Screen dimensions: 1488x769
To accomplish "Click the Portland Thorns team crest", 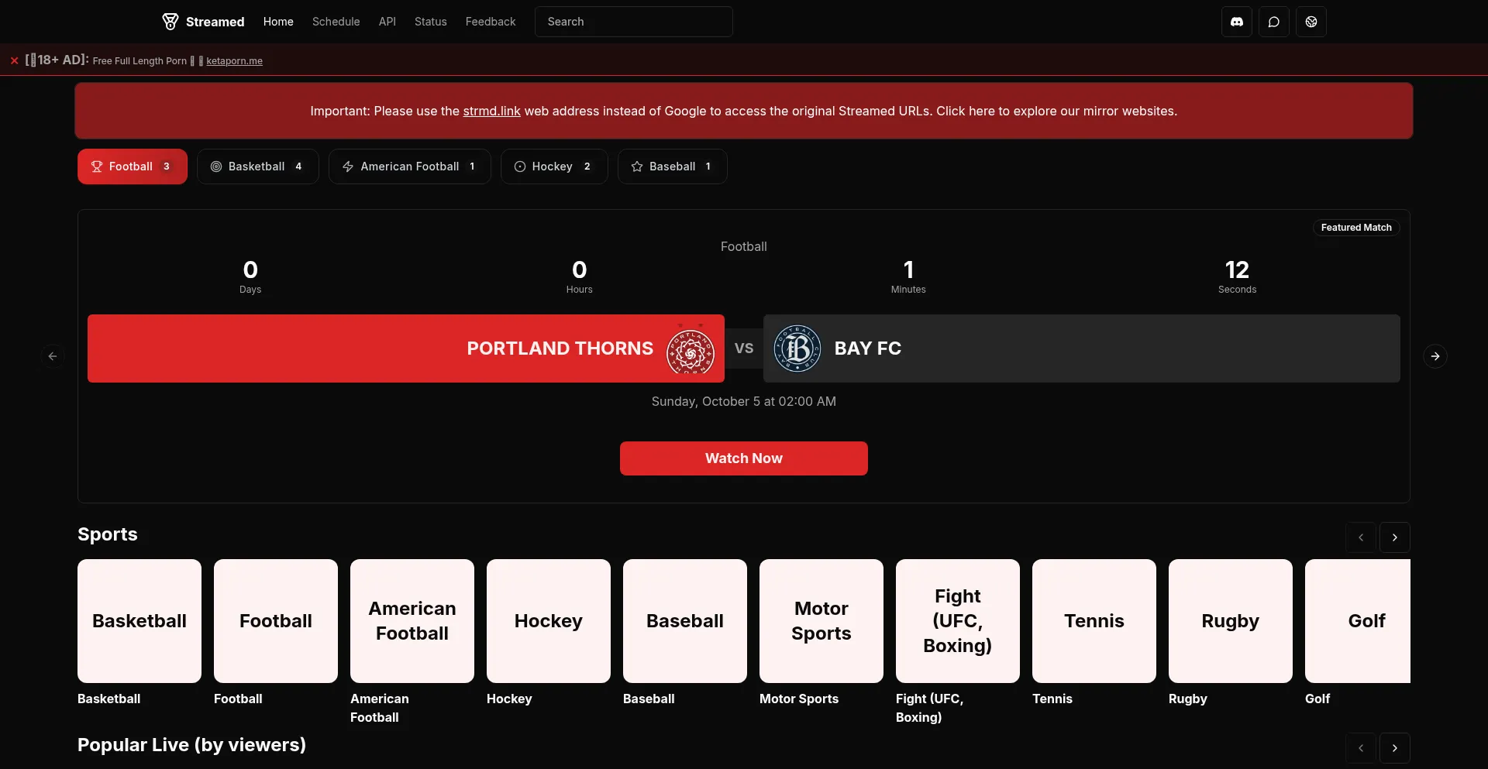I will 690,349.
